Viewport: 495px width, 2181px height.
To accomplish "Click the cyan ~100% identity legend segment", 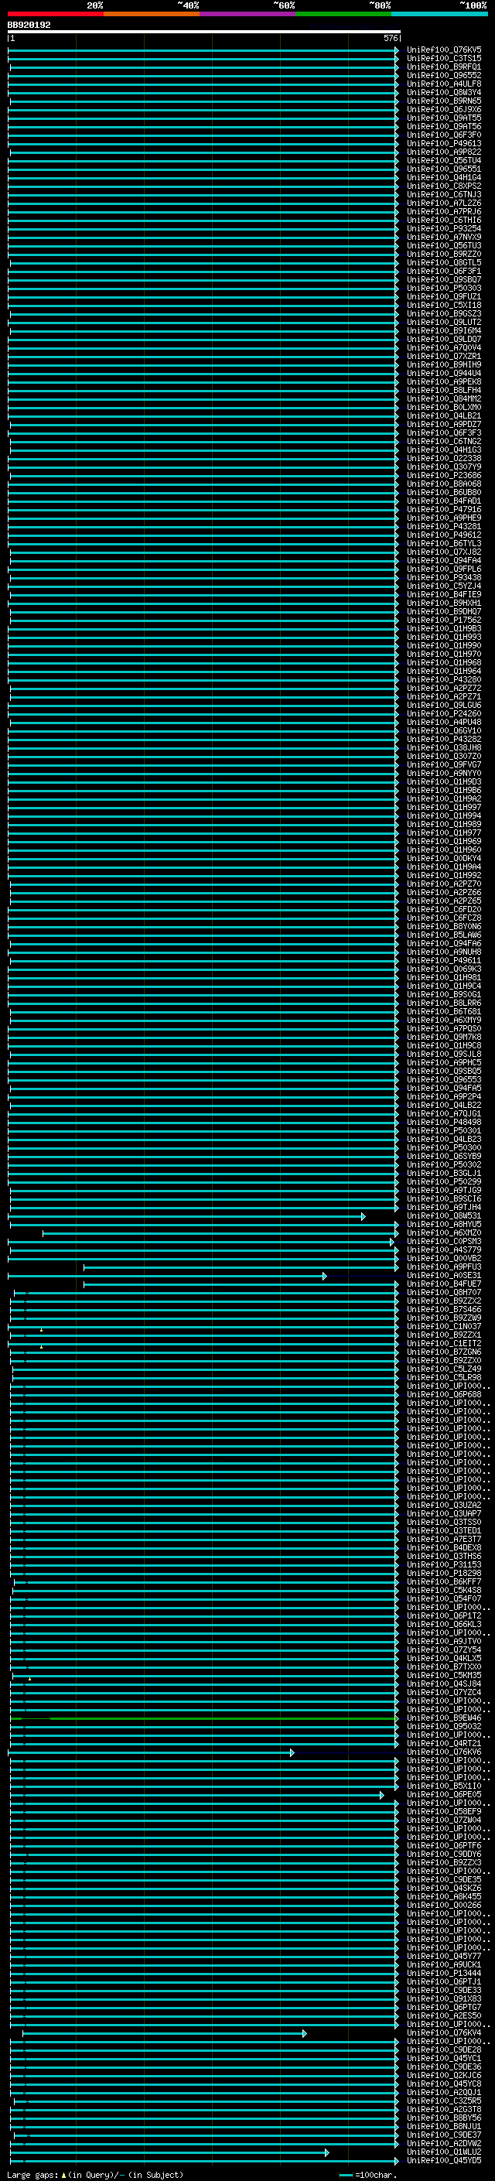I will [x=439, y=14].
